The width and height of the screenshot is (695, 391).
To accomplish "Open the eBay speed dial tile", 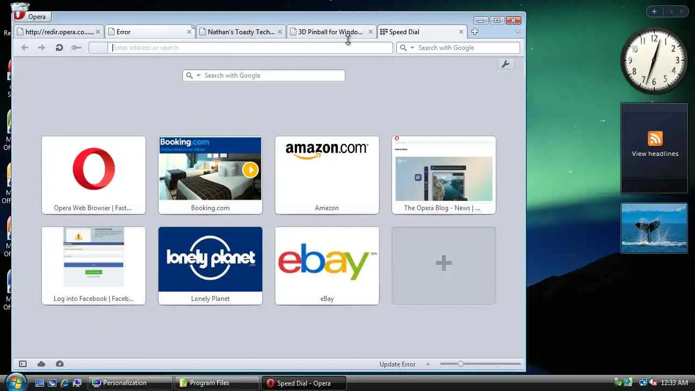I will (x=327, y=266).
